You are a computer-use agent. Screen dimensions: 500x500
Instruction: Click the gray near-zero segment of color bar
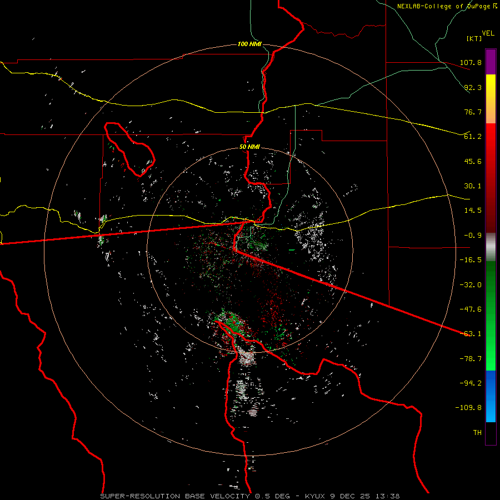click(x=491, y=247)
